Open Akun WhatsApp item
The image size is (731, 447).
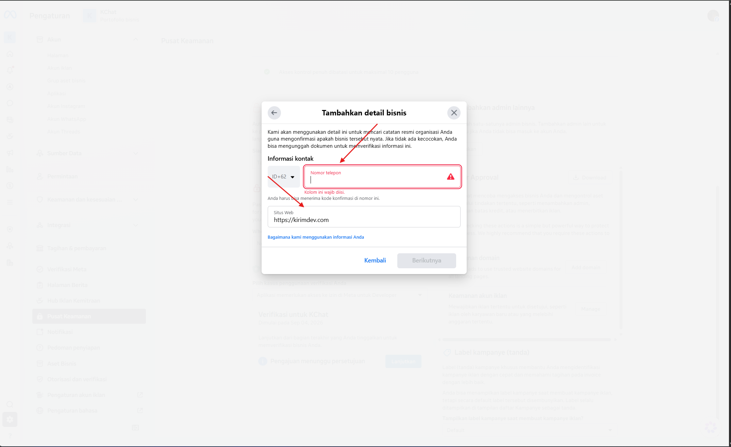(67, 119)
